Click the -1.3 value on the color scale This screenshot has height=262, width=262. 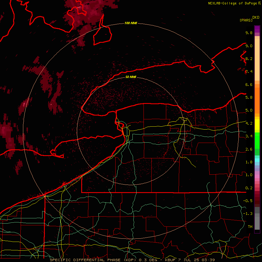(x=248, y=214)
